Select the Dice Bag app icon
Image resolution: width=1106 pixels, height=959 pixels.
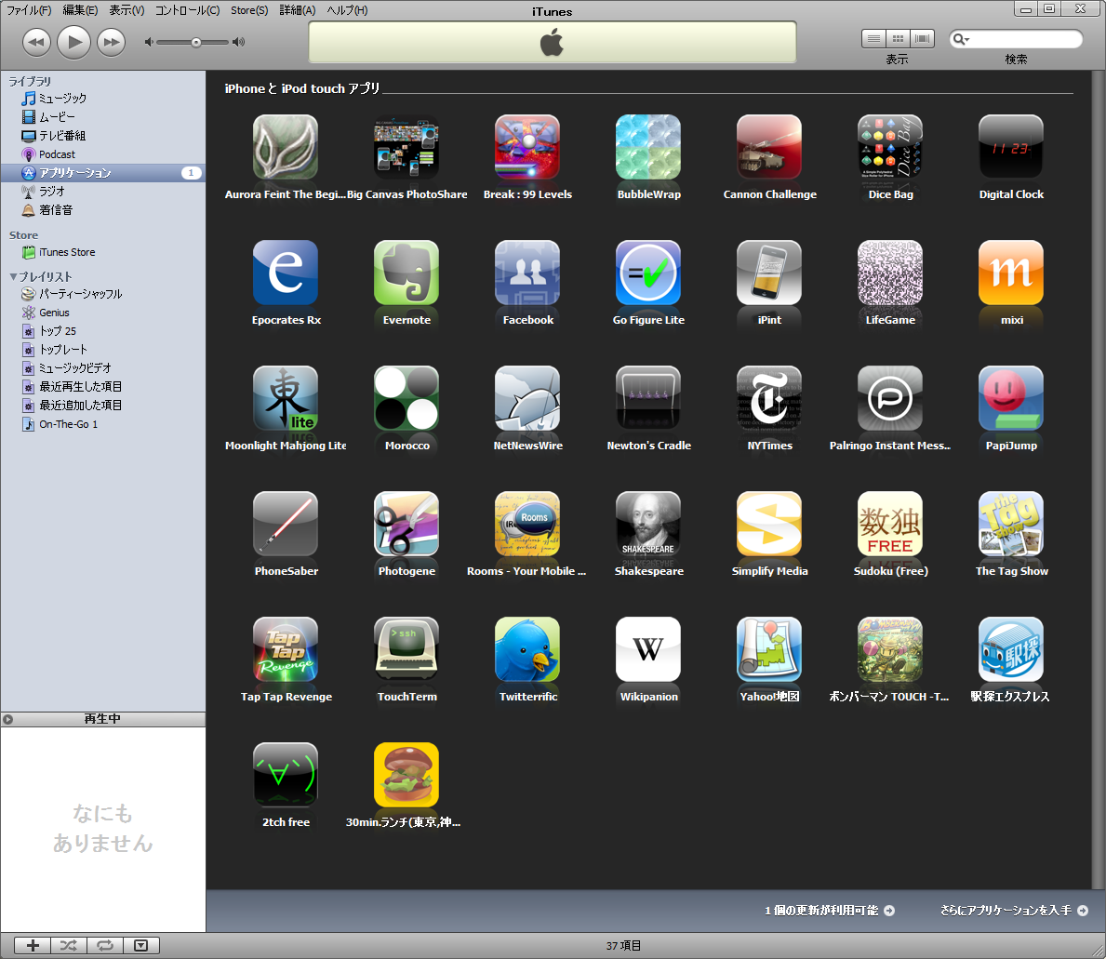(890, 147)
